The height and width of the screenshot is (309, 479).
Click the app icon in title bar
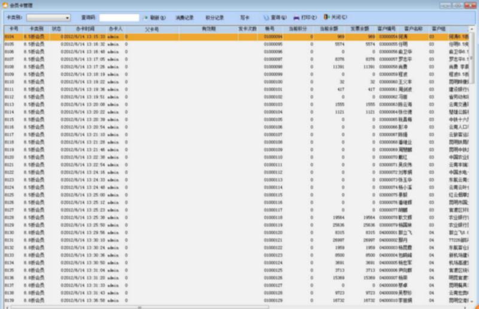(x=5, y=5)
